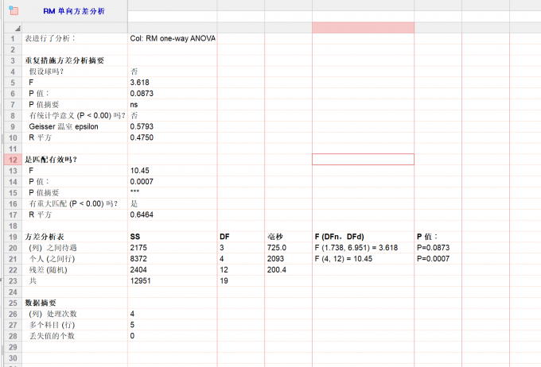Click cell 'Col: RM one-way ANOVA'
The width and height of the screenshot is (541, 367).
pos(173,38)
